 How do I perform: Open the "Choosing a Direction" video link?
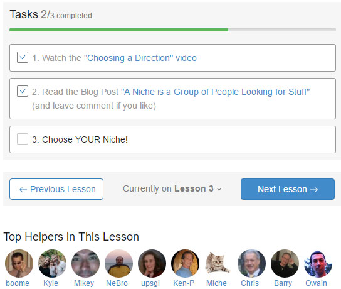[x=140, y=58]
